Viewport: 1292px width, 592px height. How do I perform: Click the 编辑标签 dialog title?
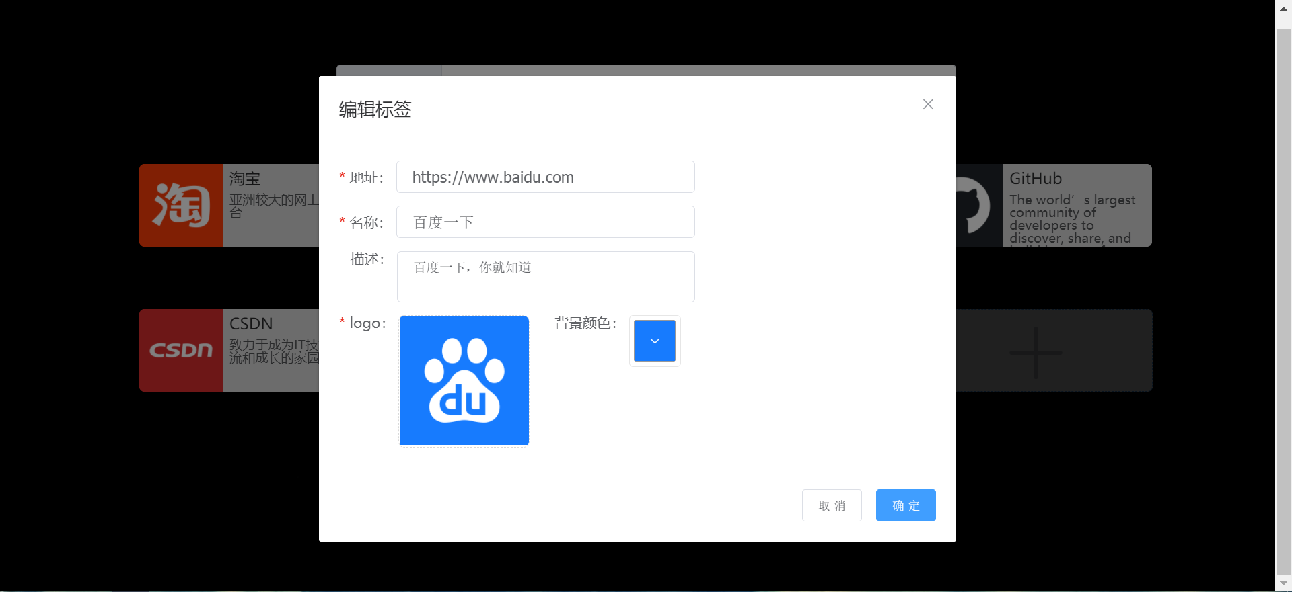pyautogui.click(x=375, y=109)
